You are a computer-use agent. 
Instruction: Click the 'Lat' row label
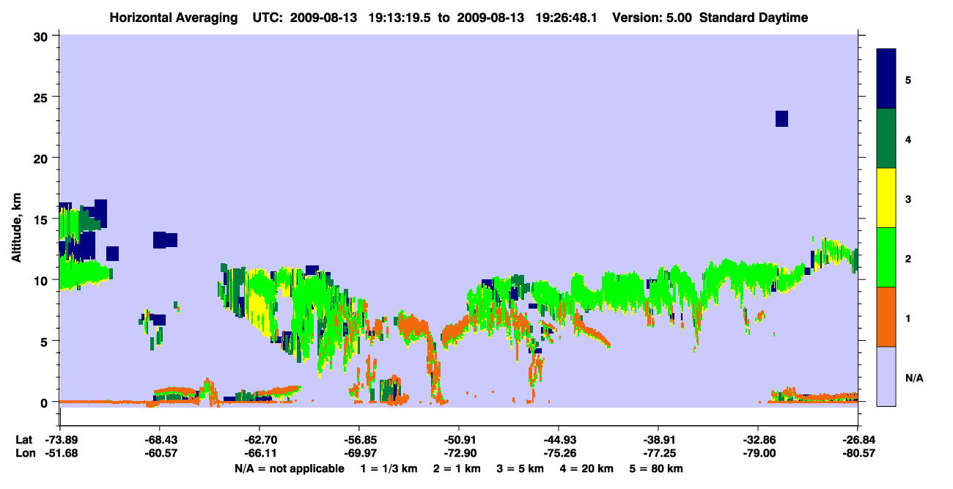pyautogui.click(x=23, y=440)
